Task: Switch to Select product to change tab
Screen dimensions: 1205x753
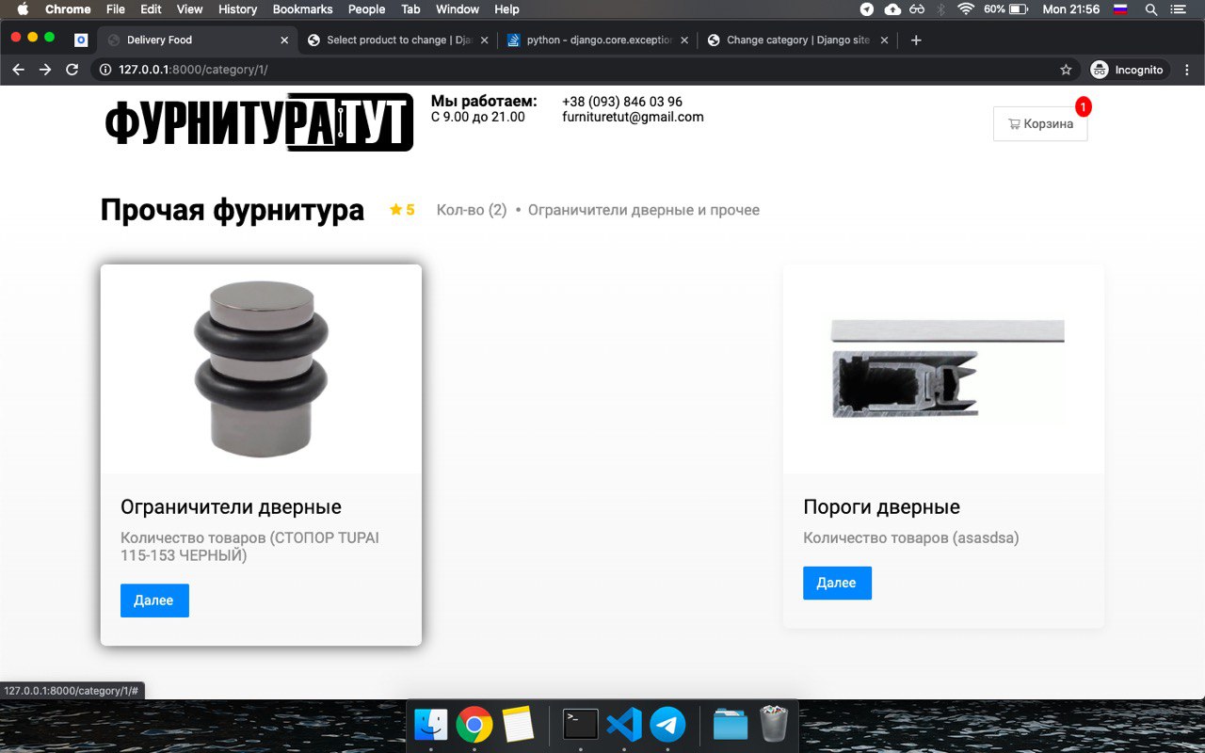Action: tap(395, 40)
